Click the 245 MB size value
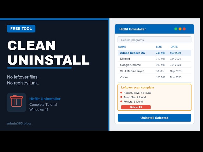 pos(160,53)
